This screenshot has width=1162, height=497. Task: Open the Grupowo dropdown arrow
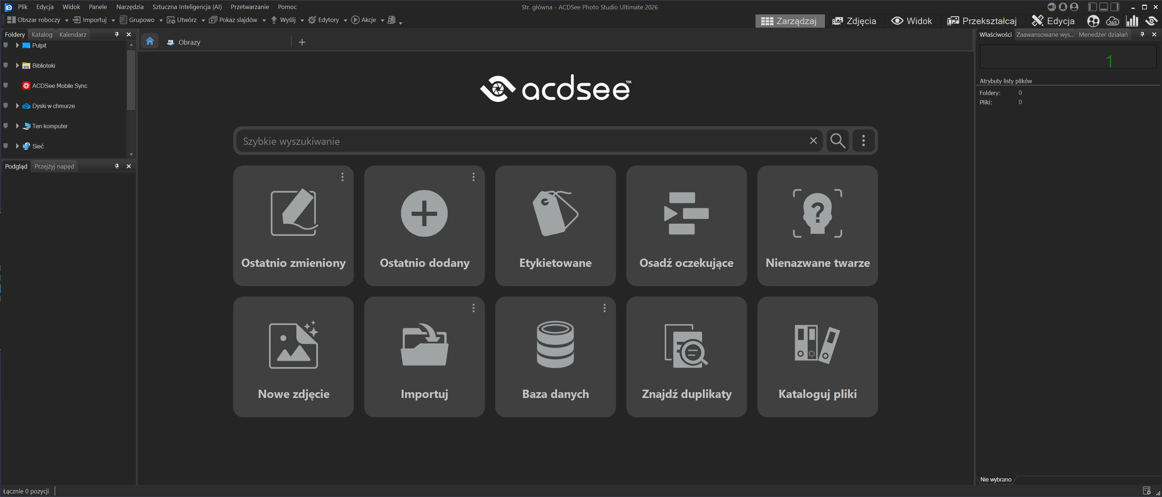(x=161, y=20)
